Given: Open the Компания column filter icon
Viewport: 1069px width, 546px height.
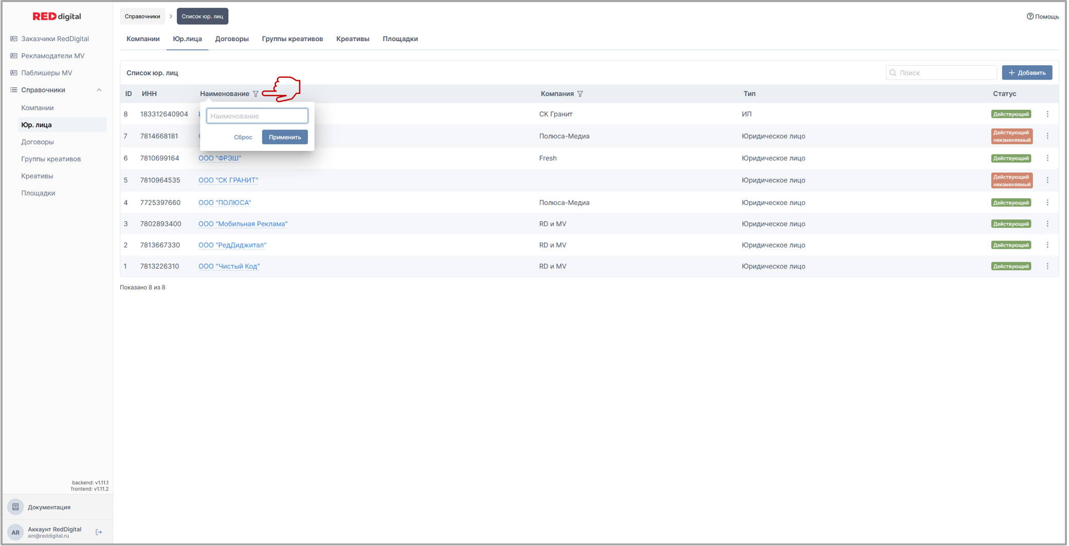Looking at the screenshot, I should [580, 94].
